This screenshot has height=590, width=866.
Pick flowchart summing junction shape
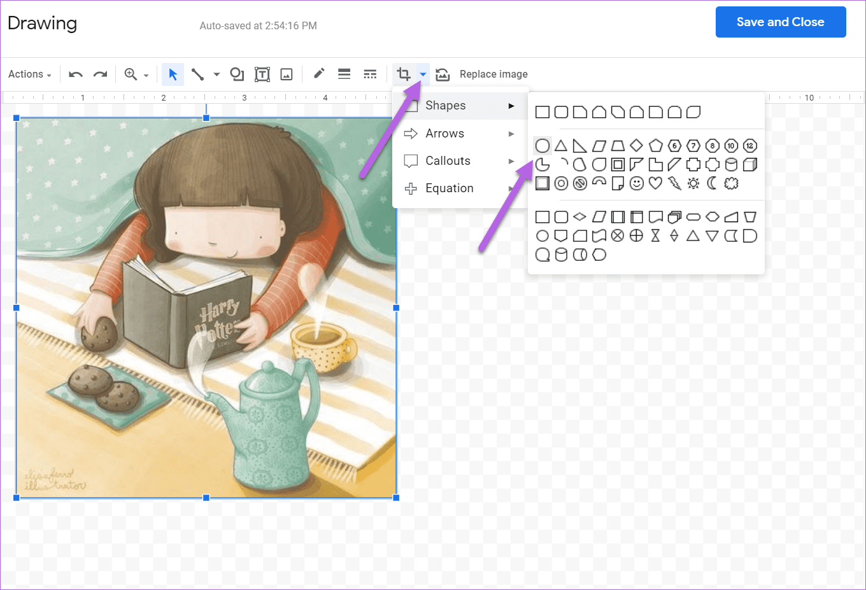618,236
